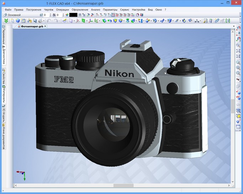Adjust the priority value stepper

click(63, 15)
